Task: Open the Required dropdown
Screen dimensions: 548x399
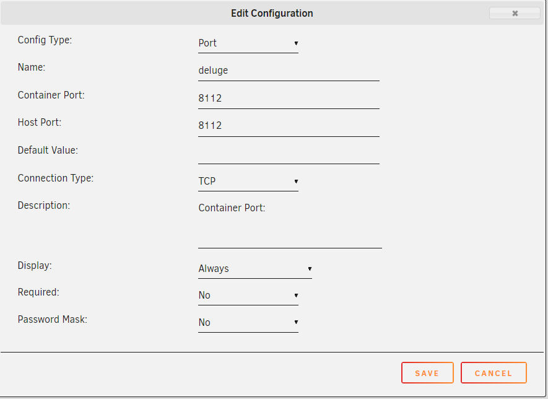Action: [x=248, y=296]
